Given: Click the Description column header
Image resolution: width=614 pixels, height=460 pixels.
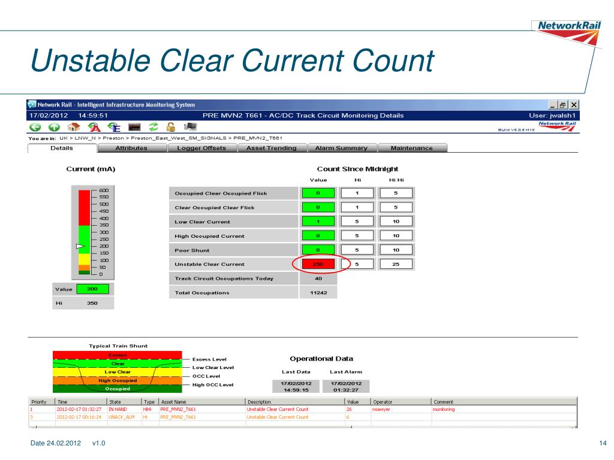Looking at the screenshot, I should point(295,402).
